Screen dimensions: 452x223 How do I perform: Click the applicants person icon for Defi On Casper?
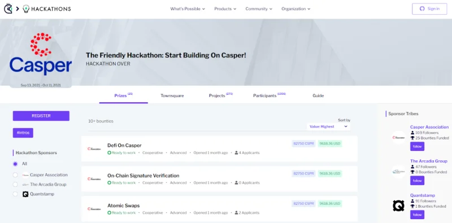pyautogui.click(x=236, y=152)
